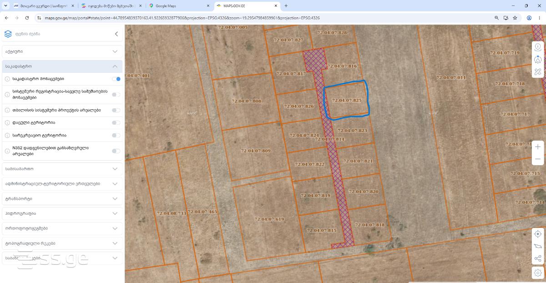Select the measurement tools icon on the map
Viewport: 546px width, 283px height.
(x=538, y=71)
